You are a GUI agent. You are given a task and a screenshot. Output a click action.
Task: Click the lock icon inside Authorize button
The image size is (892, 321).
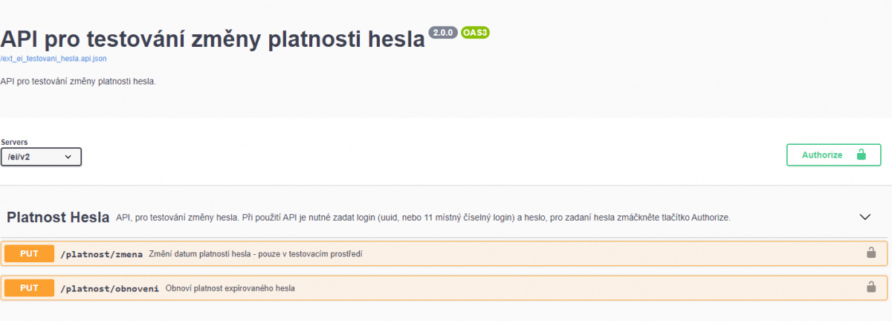pos(862,155)
